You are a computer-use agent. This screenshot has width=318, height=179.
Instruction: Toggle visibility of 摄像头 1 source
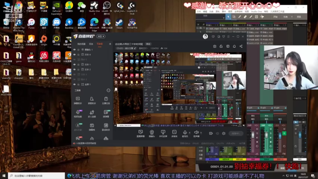pos(74,49)
